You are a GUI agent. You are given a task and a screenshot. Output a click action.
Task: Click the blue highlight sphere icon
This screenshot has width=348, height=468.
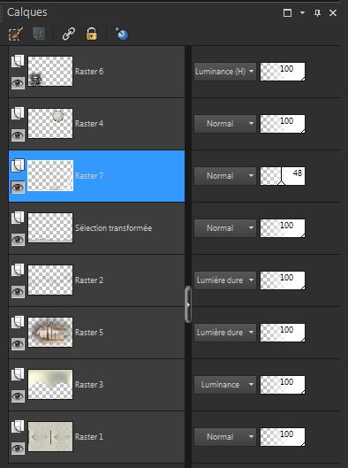tap(122, 34)
